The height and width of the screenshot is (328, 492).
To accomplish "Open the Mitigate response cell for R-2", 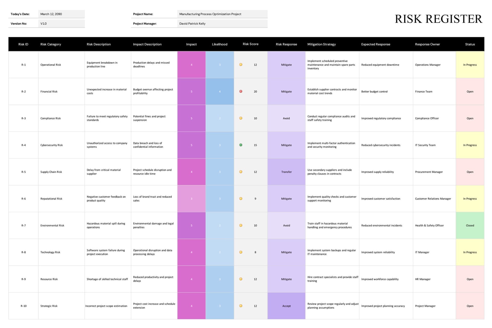I will (x=286, y=91).
